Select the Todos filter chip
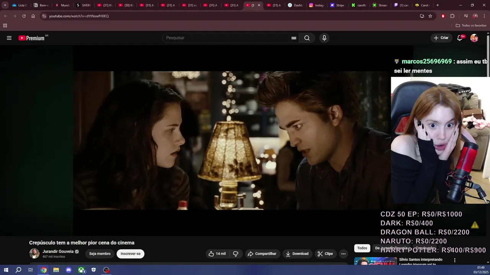The width and height of the screenshot is (490, 275). pos(362,248)
